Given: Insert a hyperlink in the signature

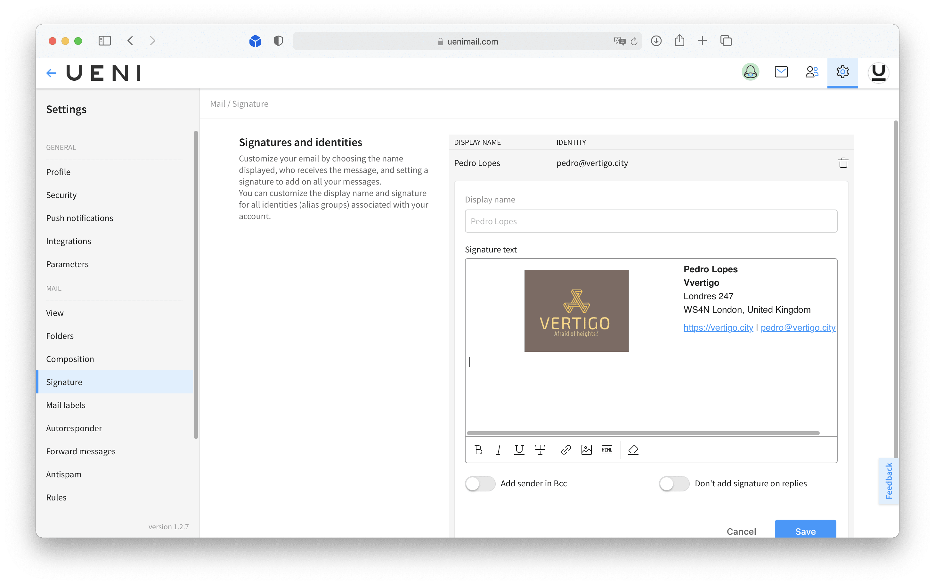Looking at the screenshot, I should [566, 449].
